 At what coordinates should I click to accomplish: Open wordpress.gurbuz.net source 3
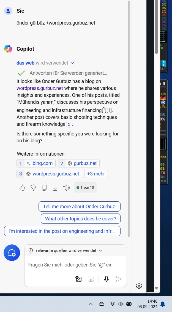[x=49, y=174]
